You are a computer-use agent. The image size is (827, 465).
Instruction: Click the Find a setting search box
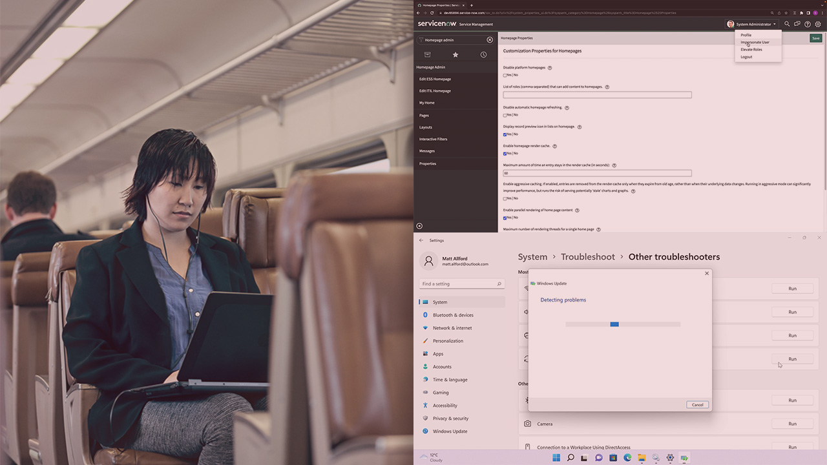point(461,284)
